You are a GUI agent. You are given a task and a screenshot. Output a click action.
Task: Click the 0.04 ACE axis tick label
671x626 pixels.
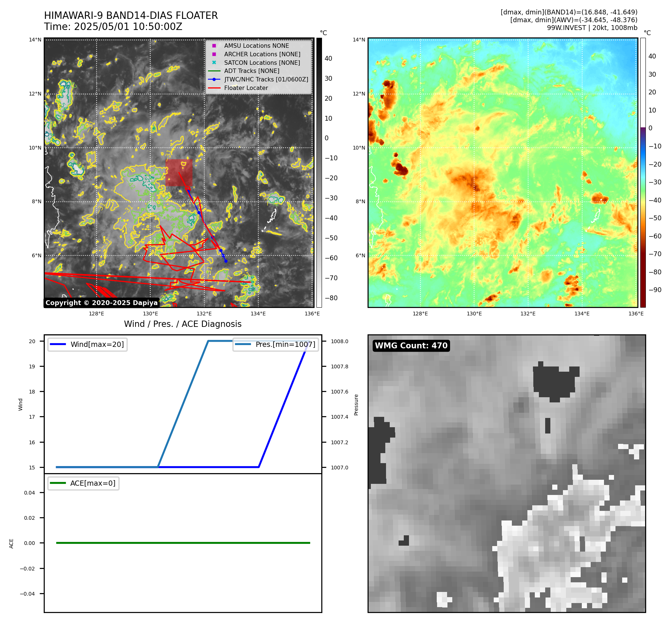click(30, 493)
